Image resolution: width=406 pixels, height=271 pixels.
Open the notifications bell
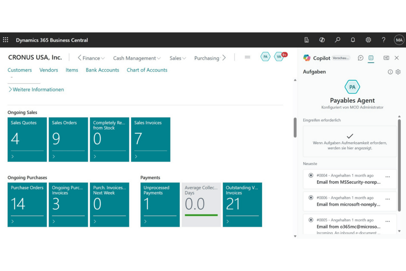click(353, 40)
